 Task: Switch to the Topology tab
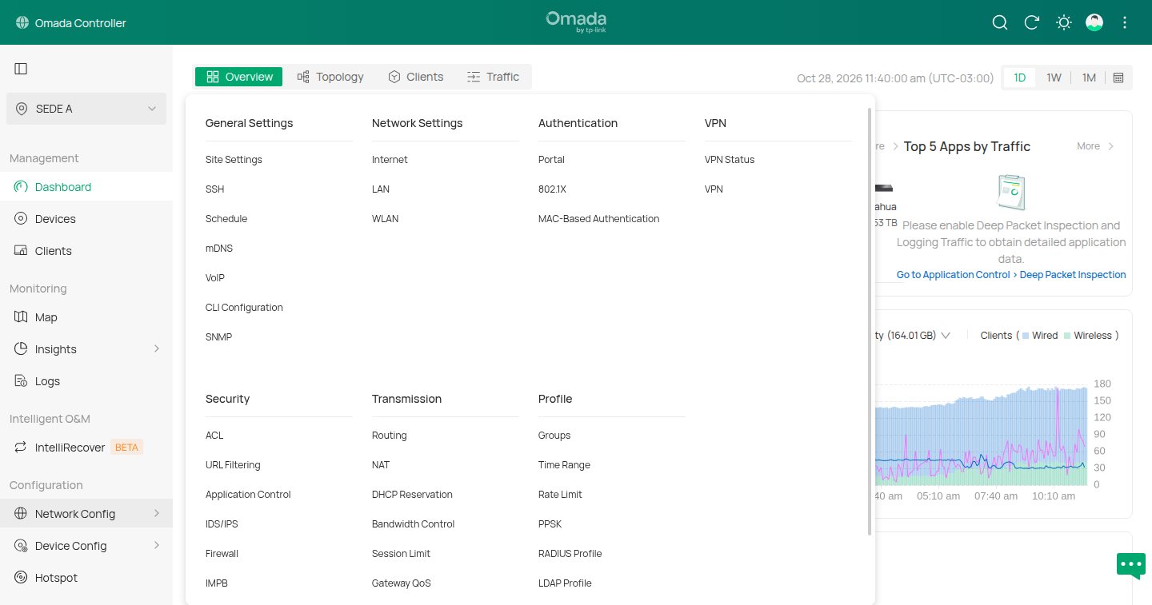330,77
